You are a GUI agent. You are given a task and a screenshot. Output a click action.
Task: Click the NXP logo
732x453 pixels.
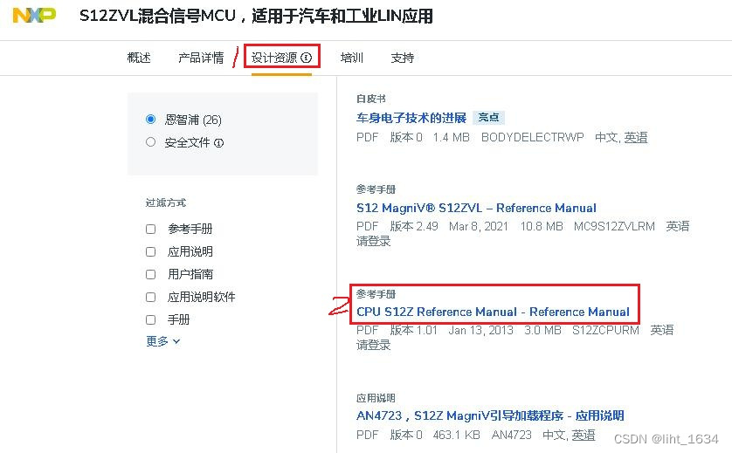point(34,15)
